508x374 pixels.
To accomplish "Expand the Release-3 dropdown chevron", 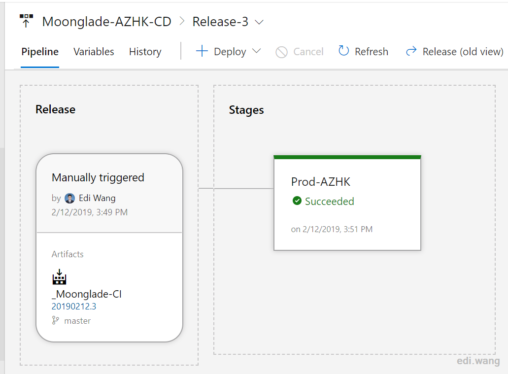I will click(259, 22).
